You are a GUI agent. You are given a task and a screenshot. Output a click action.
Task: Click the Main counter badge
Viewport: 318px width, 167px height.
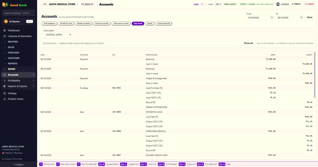pyautogui.click(x=230, y=4)
